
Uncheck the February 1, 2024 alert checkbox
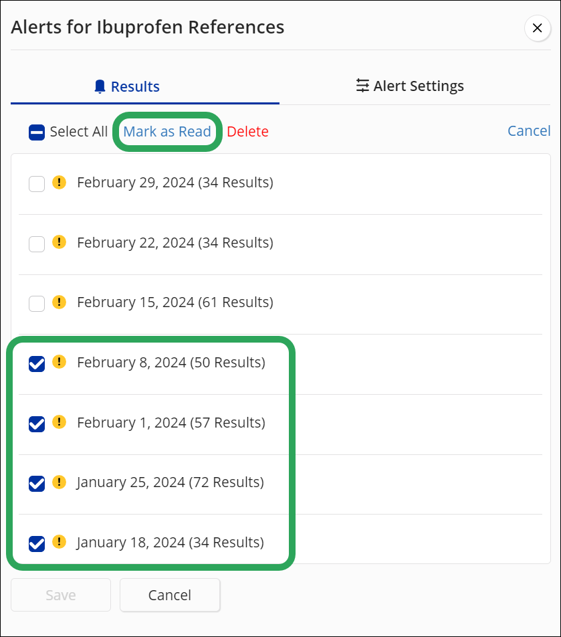click(37, 424)
